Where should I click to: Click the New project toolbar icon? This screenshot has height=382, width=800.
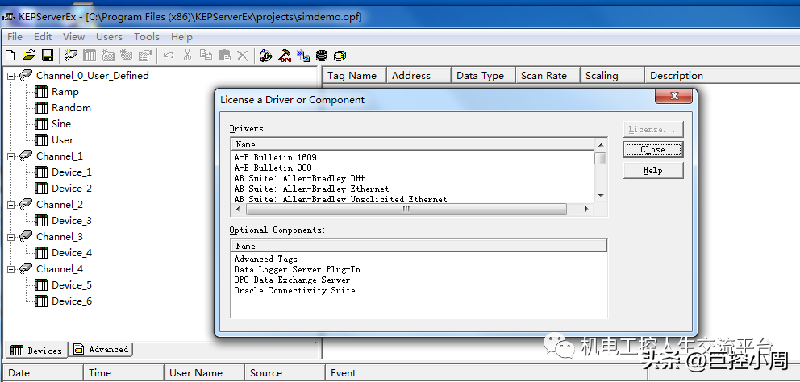tap(10, 56)
